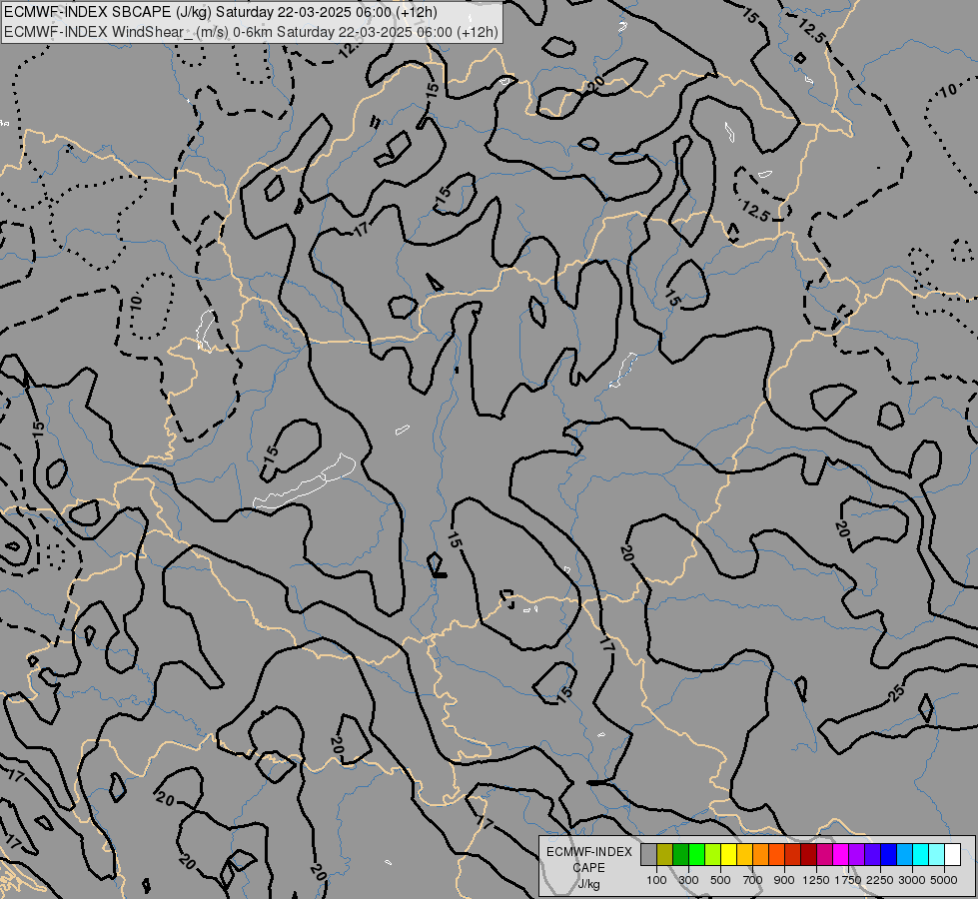
Task: Click the 100 label on the CAPE scale
Action: point(656,880)
